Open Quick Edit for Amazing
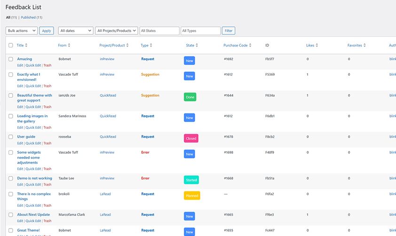Image resolution: width=396 pixels, height=236 pixels. tap(33, 65)
